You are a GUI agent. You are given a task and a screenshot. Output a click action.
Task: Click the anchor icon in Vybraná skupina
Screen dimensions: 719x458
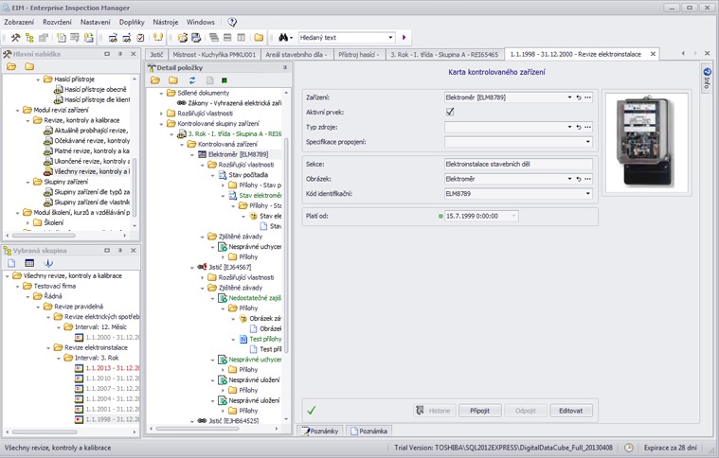(48, 263)
